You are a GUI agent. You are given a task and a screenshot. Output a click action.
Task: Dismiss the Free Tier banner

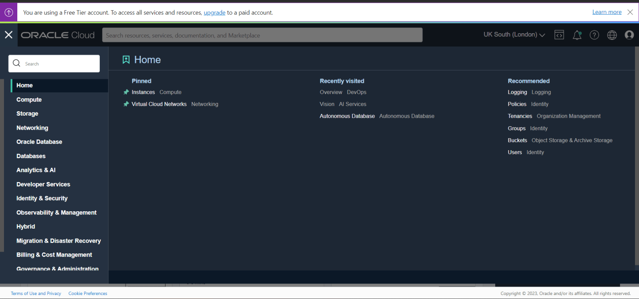coord(630,12)
